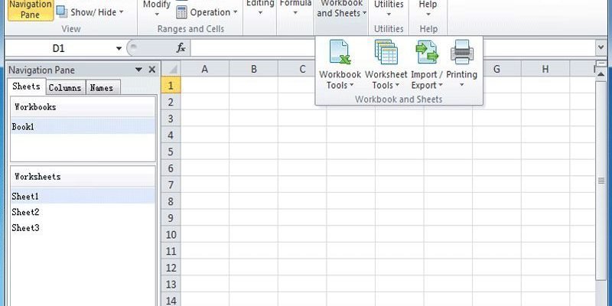Viewport: 612px width, 306px height.
Task: Select column H header
Action: (x=545, y=69)
